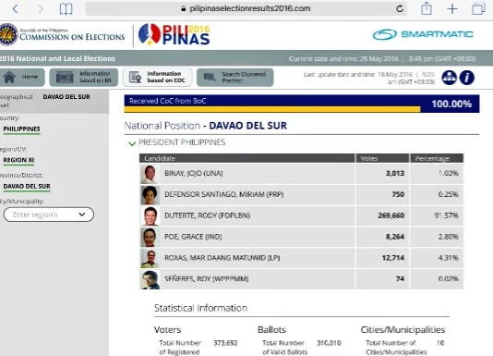
Task: Click the round hierarchy sitemap icon
Action: tap(450, 78)
